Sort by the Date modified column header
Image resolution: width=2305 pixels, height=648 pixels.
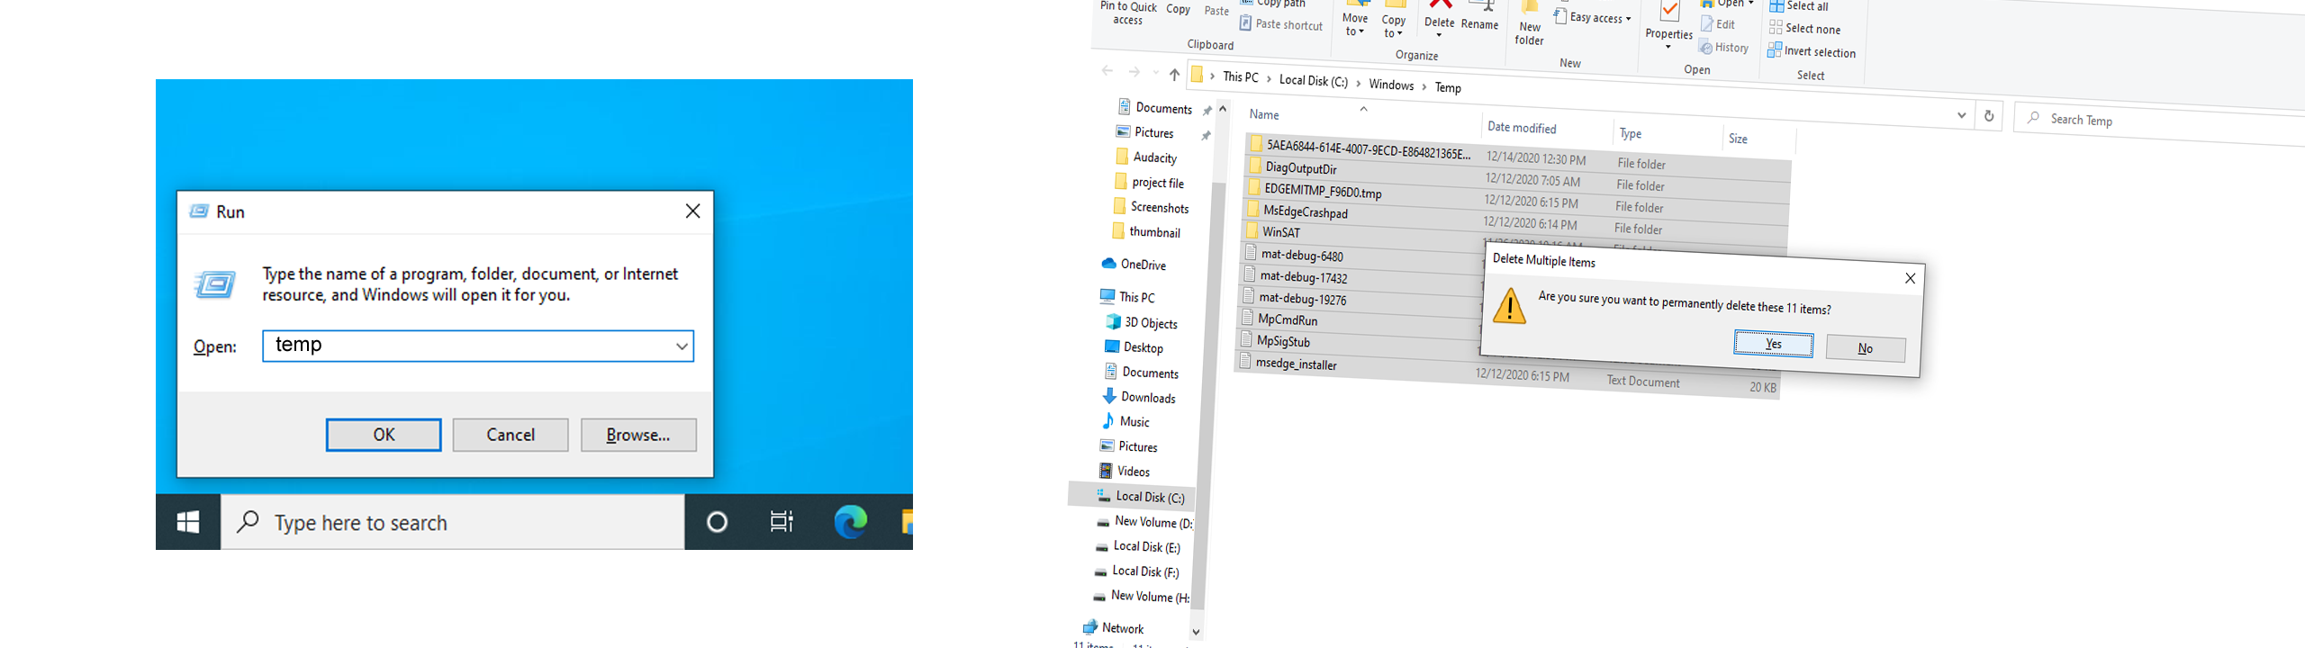[x=1522, y=128]
